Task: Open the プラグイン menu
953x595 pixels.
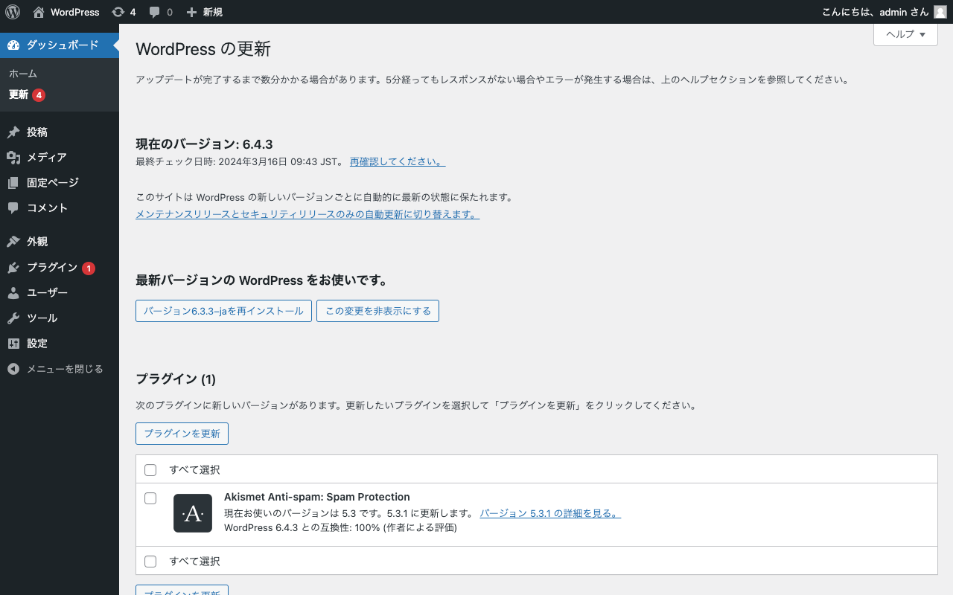Action: tap(60, 268)
